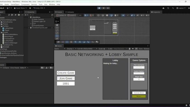Image resolution: width=190 pixels, height=107 pixels.
Task: Select the Rect tool in Scene
Action: [x=57, y=36]
